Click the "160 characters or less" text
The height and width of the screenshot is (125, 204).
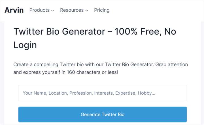pyautogui.click(x=92, y=72)
